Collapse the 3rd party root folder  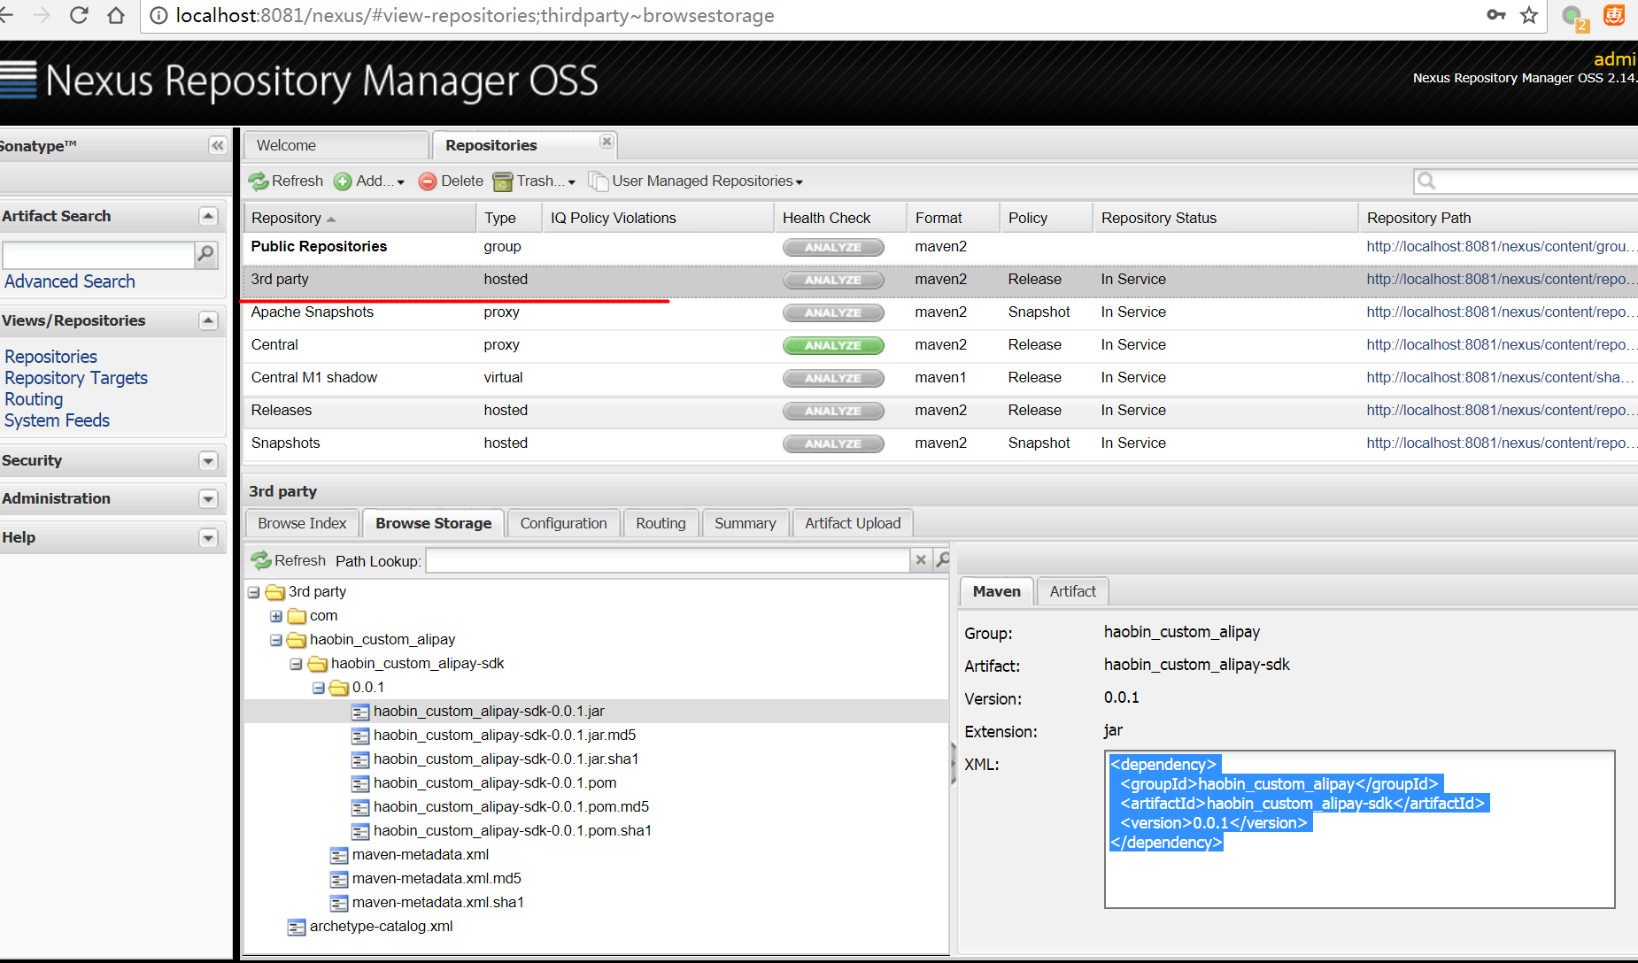pos(254,592)
